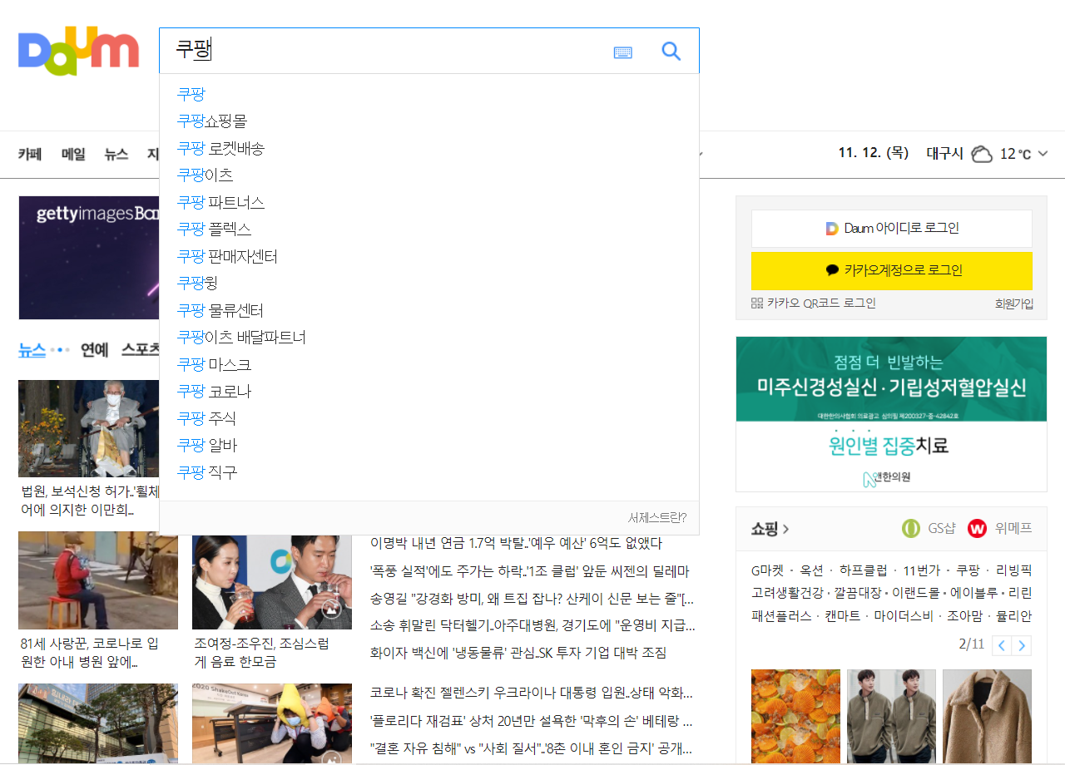Click Daum 아이디로 로그인 button
Screen dimensions: 1065x765
[x=892, y=228]
